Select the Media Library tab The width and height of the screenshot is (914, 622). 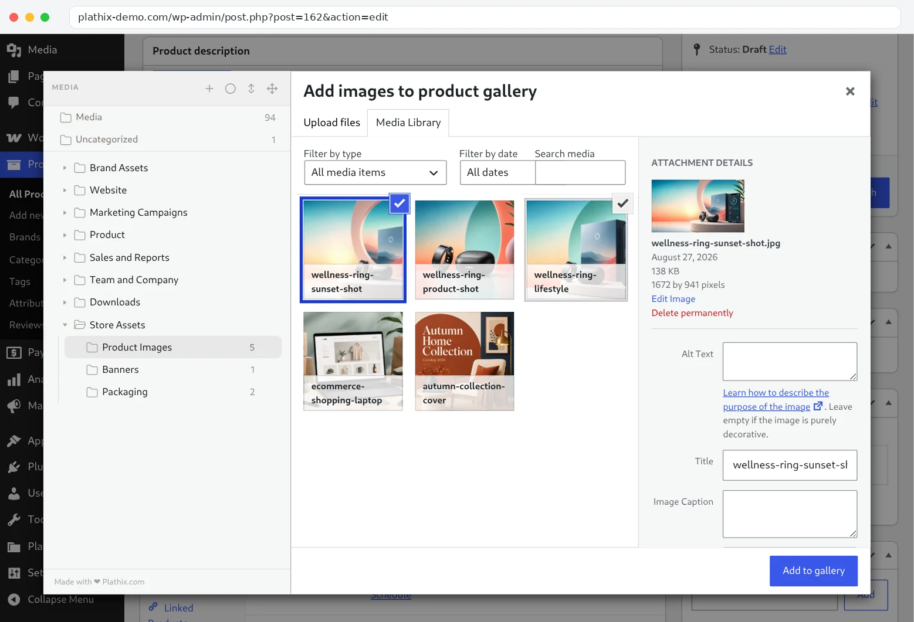(x=408, y=123)
